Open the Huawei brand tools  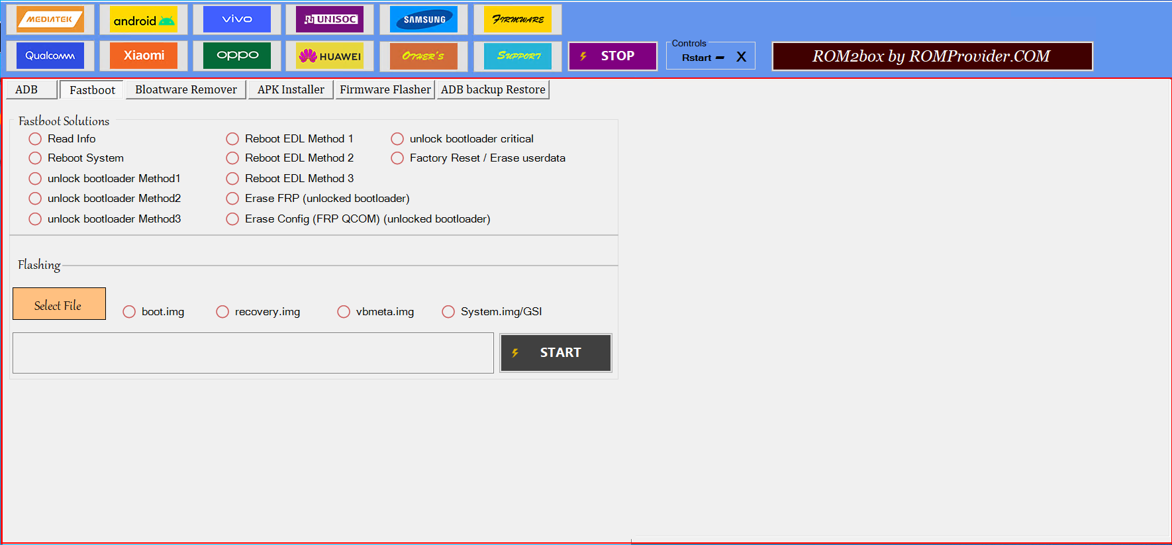(x=330, y=56)
